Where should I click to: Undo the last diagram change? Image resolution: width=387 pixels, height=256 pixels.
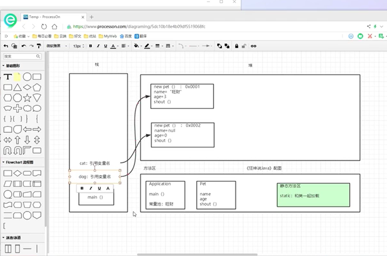(x=24, y=46)
